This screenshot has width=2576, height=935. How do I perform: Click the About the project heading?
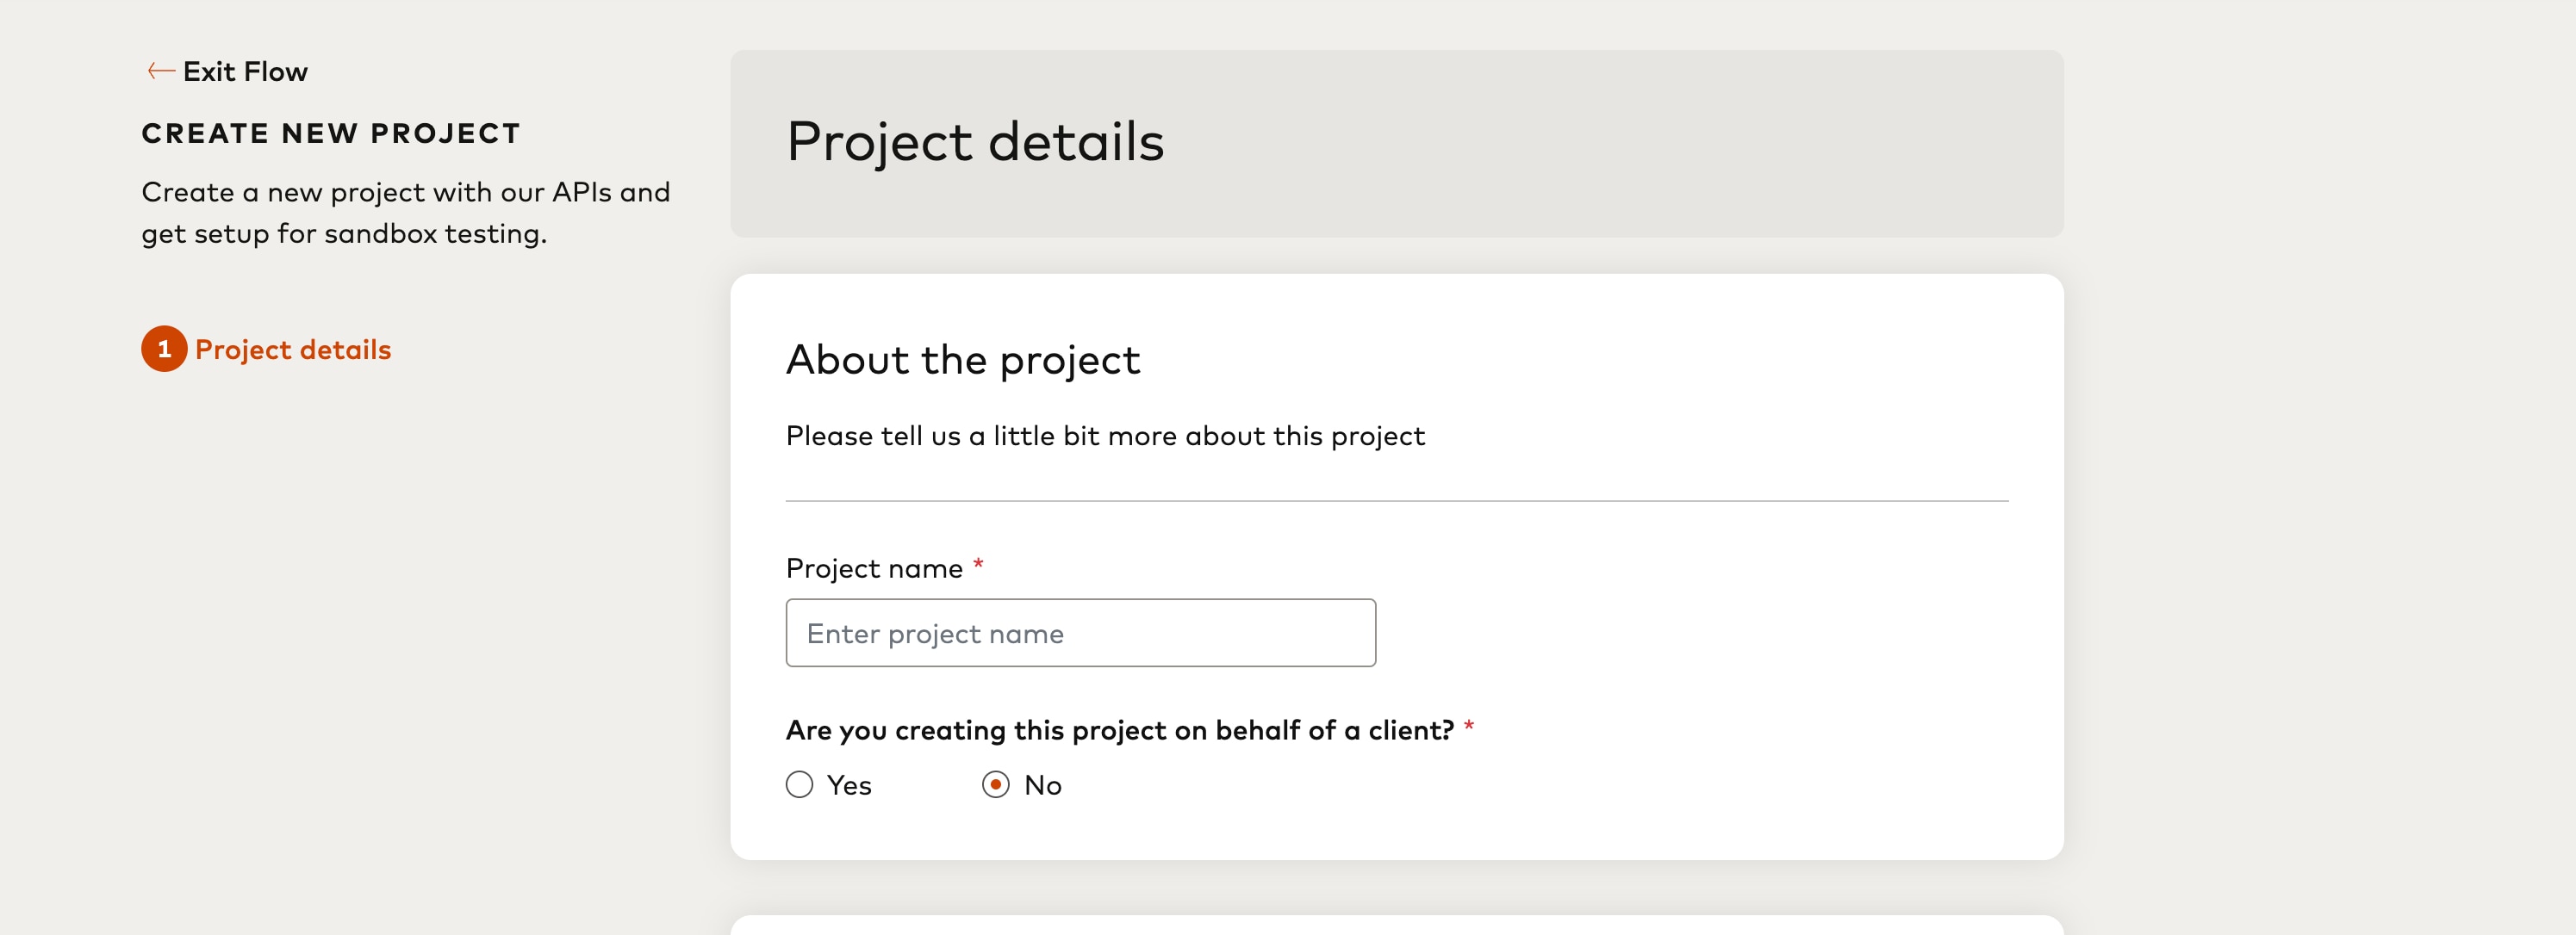tap(963, 360)
